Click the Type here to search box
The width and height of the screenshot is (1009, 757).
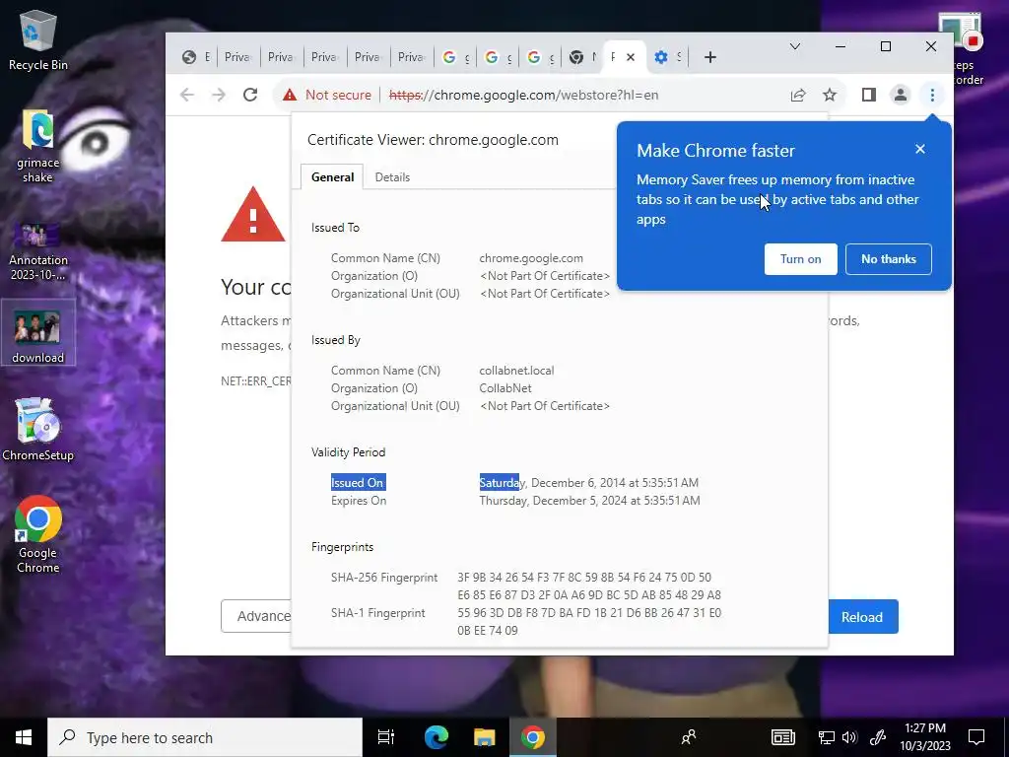(x=205, y=737)
